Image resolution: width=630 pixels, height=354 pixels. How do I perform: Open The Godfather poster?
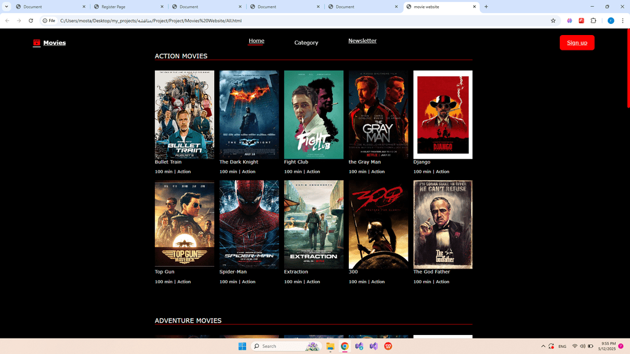point(443,224)
